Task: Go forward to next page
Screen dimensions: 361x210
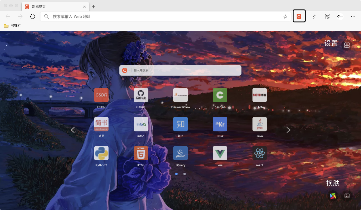Action: point(20,17)
